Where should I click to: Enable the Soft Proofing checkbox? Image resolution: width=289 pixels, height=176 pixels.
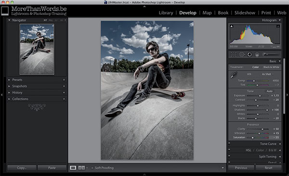pos(92,168)
